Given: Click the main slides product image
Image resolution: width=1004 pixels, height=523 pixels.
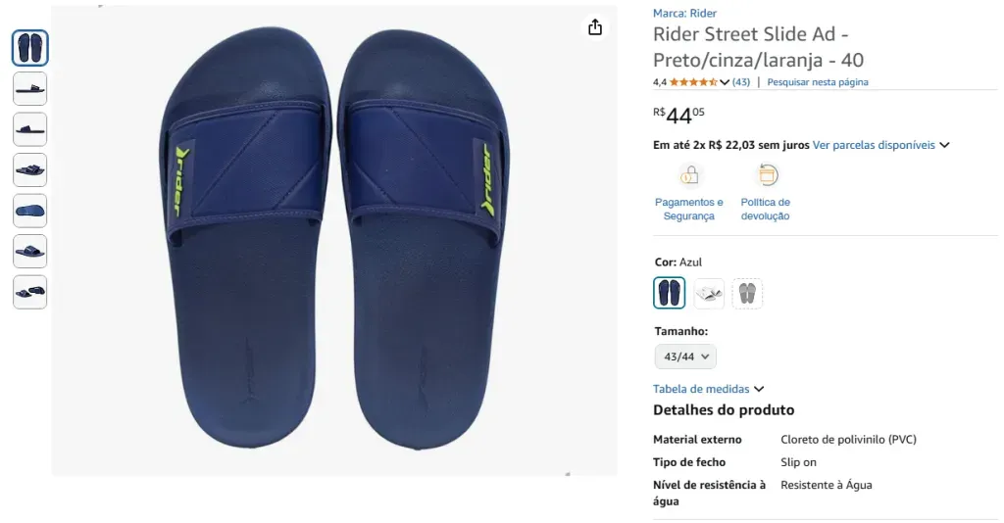Looking at the screenshot, I should (334, 240).
